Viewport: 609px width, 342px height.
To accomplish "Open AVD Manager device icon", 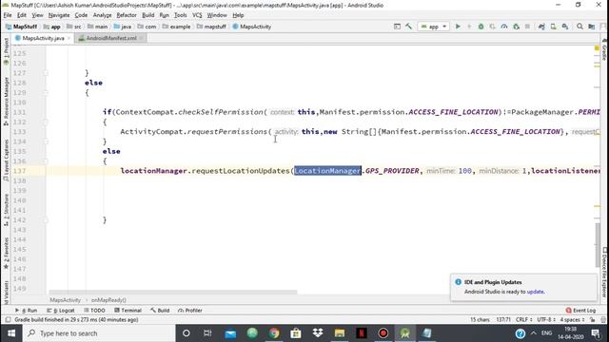I will click(x=553, y=27).
